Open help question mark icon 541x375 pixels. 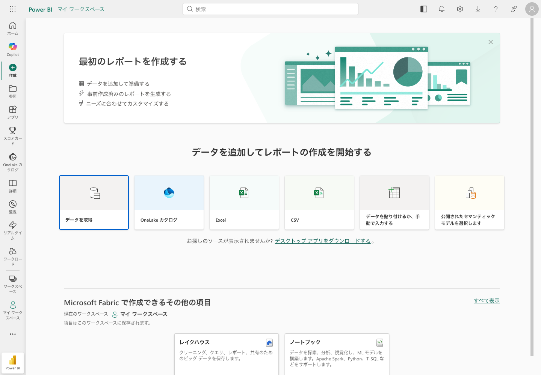pos(496,9)
